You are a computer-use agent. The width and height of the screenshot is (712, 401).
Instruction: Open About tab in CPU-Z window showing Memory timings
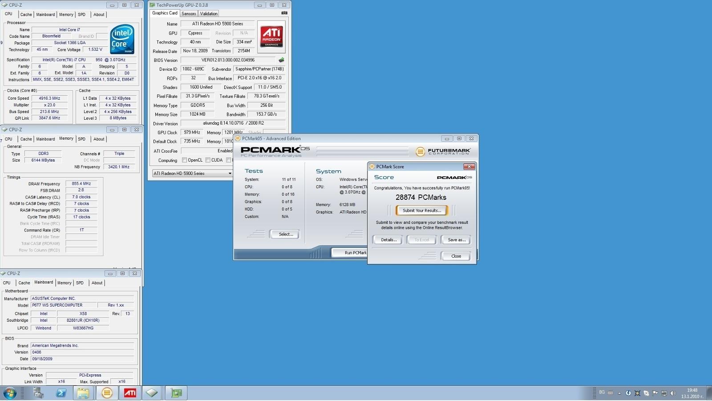click(x=99, y=139)
